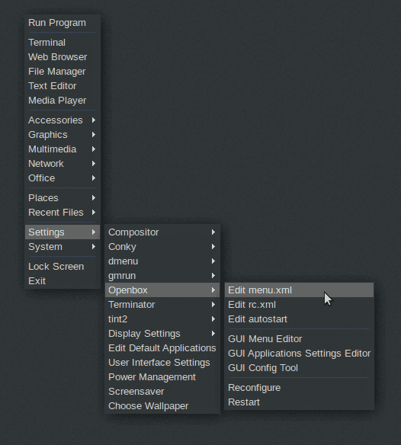Open the Terminator submenu
This screenshot has width=401, height=445.
(162, 305)
